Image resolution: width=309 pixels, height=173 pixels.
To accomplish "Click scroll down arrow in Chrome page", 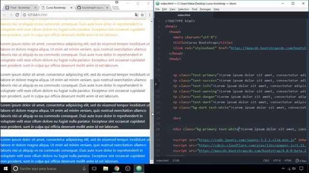I will (x=152, y=162).
